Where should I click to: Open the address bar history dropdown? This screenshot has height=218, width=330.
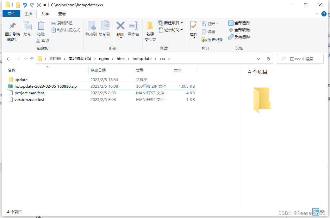(258, 59)
